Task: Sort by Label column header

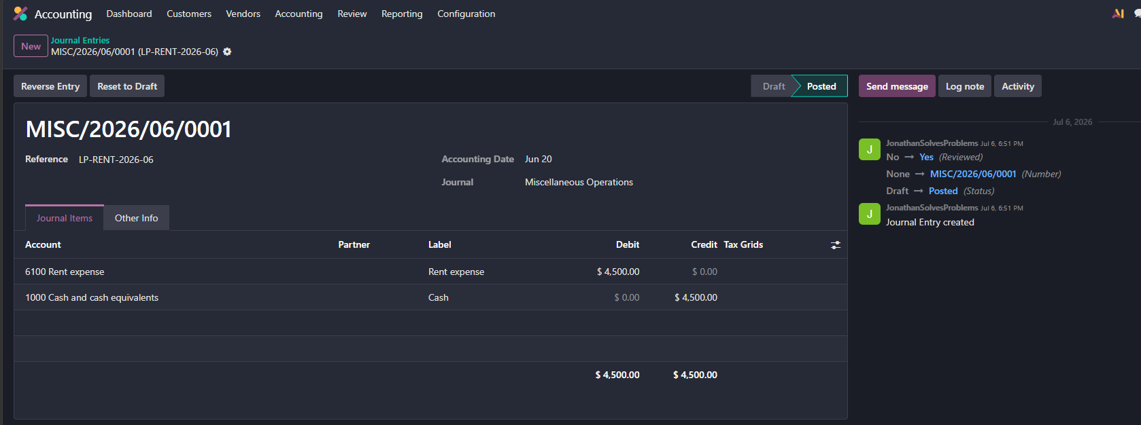Action: [440, 244]
